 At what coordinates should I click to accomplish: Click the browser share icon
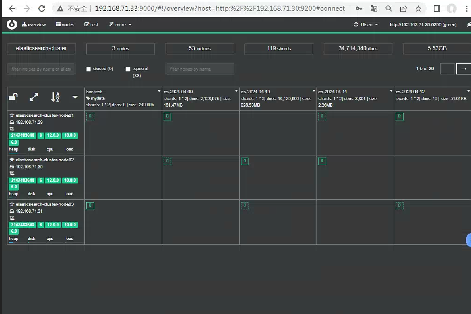click(x=404, y=8)
